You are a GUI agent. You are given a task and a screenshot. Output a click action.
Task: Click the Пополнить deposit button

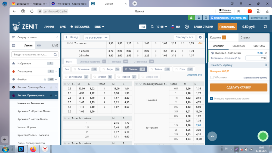tap(227, 27)
